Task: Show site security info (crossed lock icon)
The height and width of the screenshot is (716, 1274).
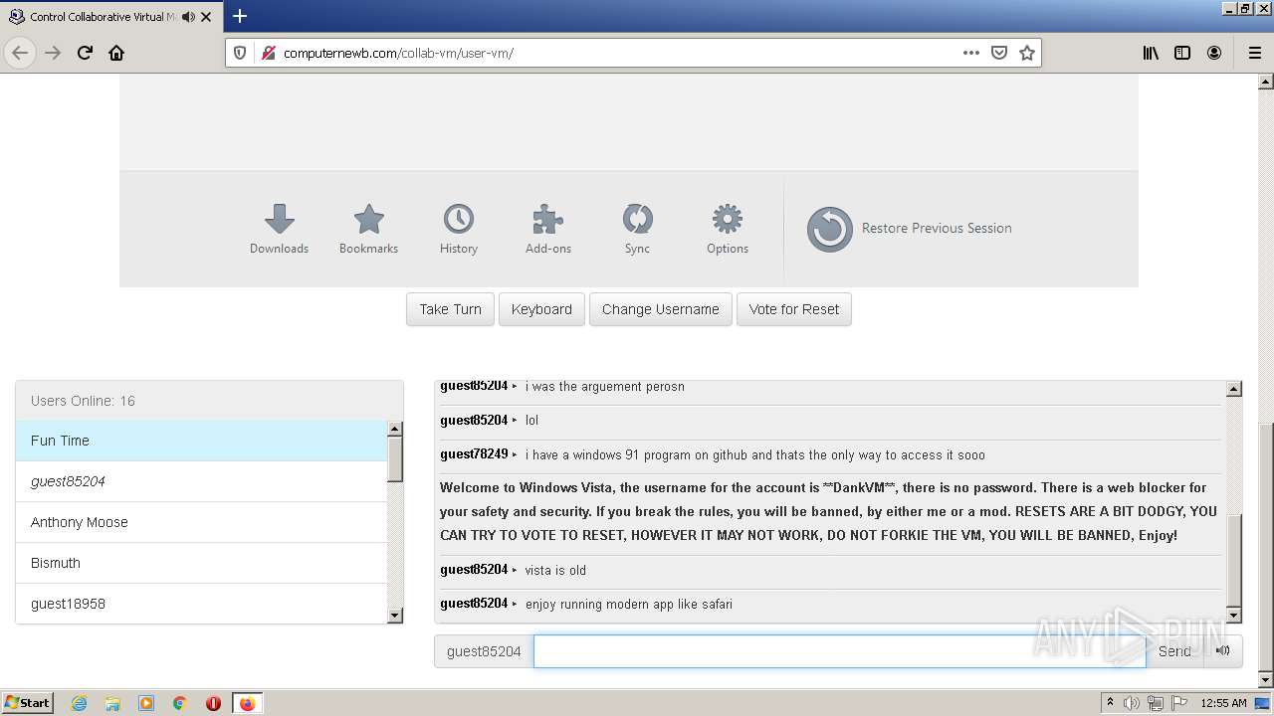Action: pyautogui.click(x=267, y=53)
